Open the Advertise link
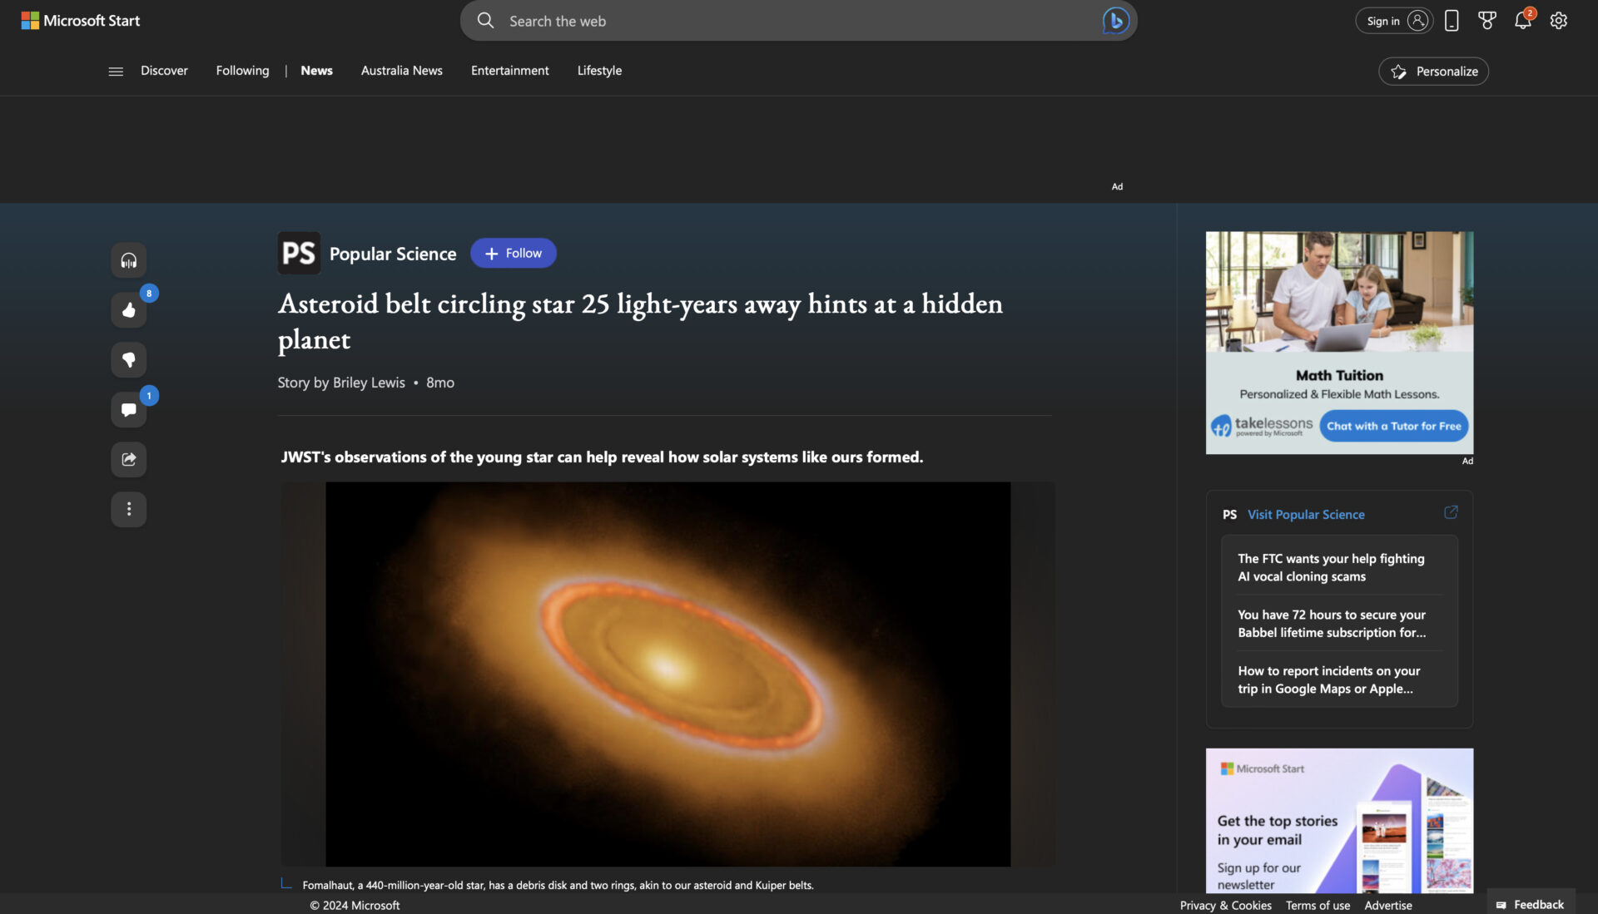1598x914 pixels. (1388, 905)
